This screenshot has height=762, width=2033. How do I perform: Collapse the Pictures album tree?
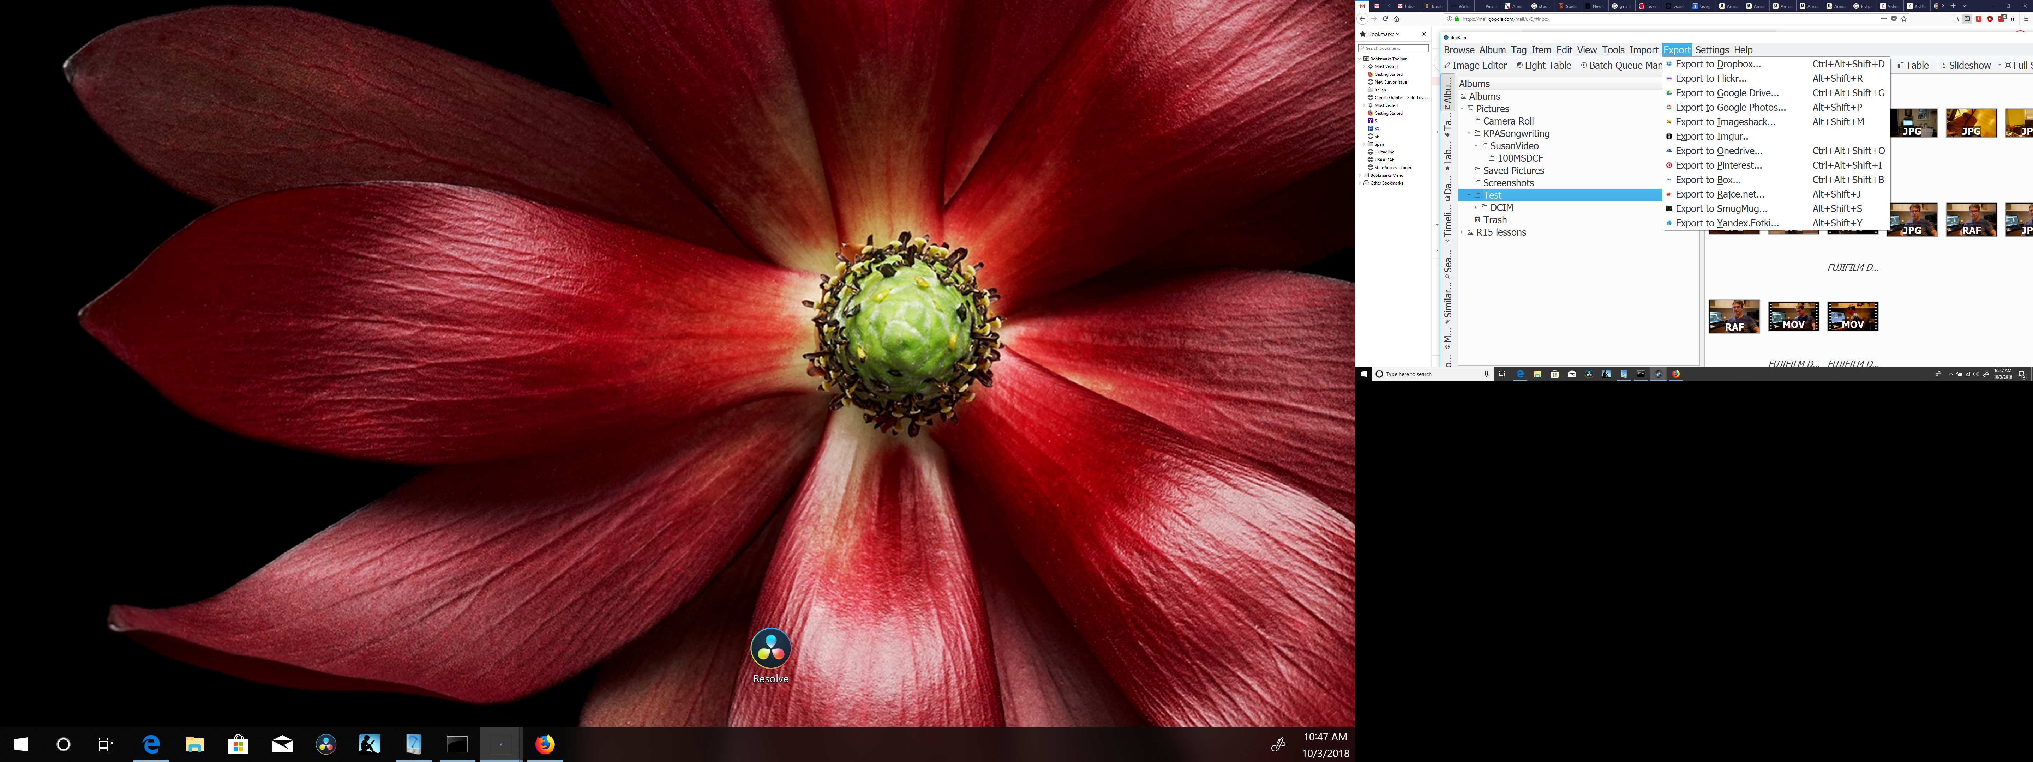1462,109
